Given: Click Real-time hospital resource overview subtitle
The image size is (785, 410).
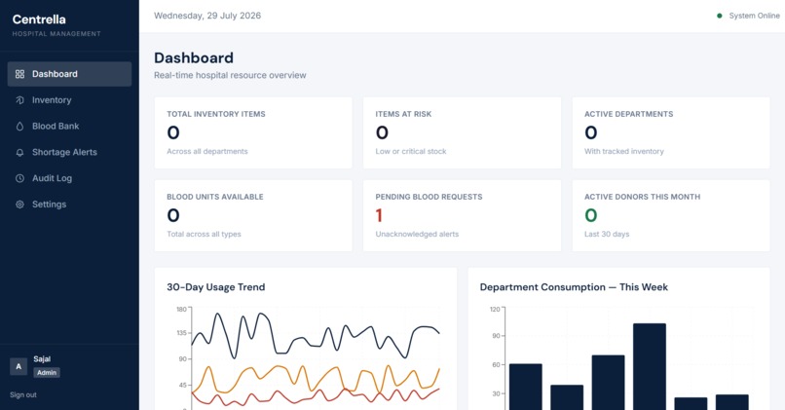Looking at the screenshot, I should coord(230,76).
